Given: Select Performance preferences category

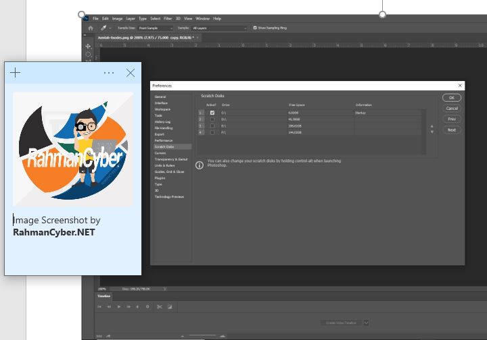Looking at the screenshot, I should pos(164,140).
